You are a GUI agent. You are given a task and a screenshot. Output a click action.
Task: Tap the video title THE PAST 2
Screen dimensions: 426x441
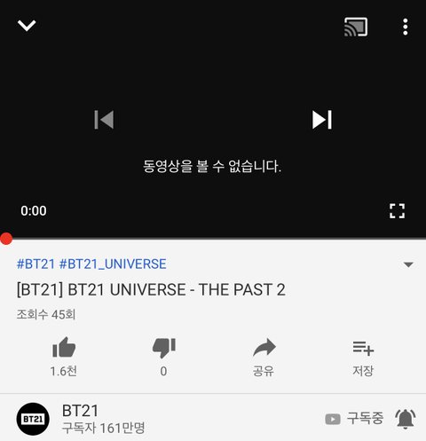click(151, 289)
